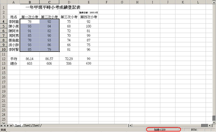This screenshot has height=132, width=216.
Task: Open the Sheet1 tab
Action: point(18,126)
